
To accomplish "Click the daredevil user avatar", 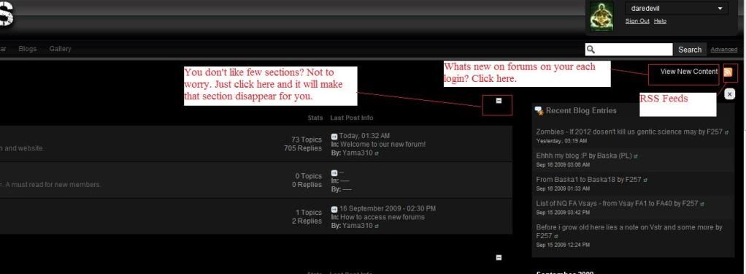I will [601, 16].
